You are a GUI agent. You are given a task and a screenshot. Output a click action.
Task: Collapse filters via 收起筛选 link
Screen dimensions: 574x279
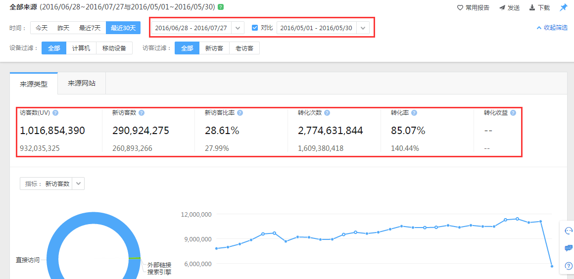pos(552,28)
